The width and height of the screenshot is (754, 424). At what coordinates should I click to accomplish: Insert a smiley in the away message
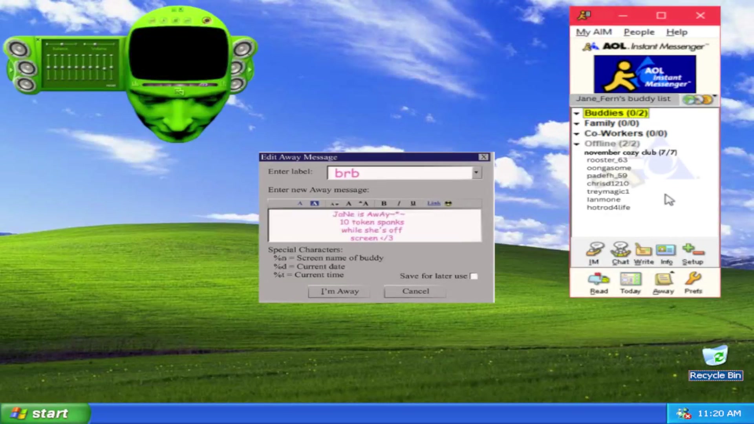point(448,203)
